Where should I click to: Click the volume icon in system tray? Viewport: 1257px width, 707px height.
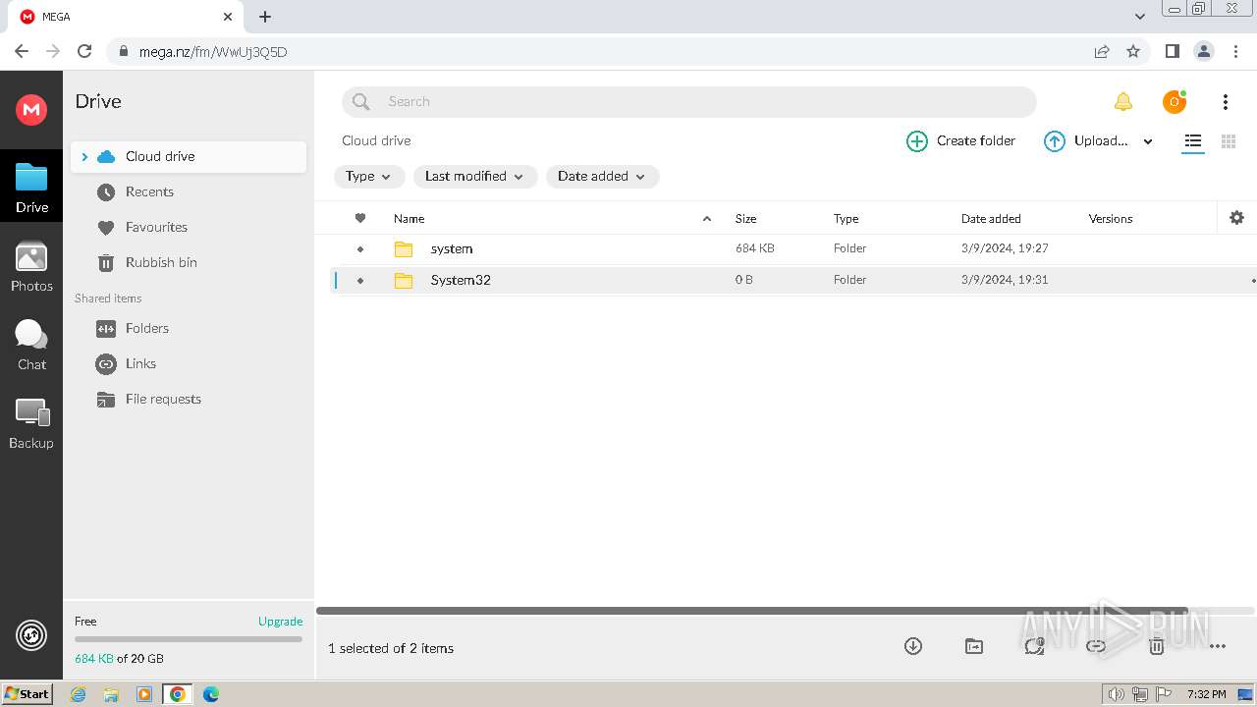1116,694
